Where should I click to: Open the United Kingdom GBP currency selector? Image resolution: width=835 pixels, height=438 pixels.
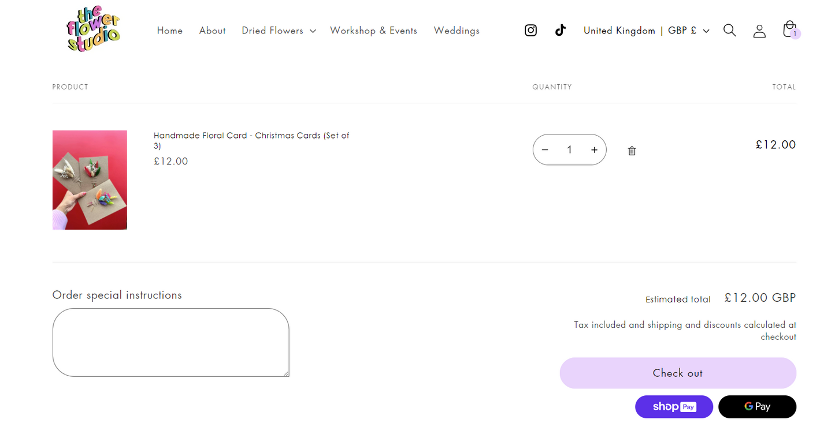646,31
